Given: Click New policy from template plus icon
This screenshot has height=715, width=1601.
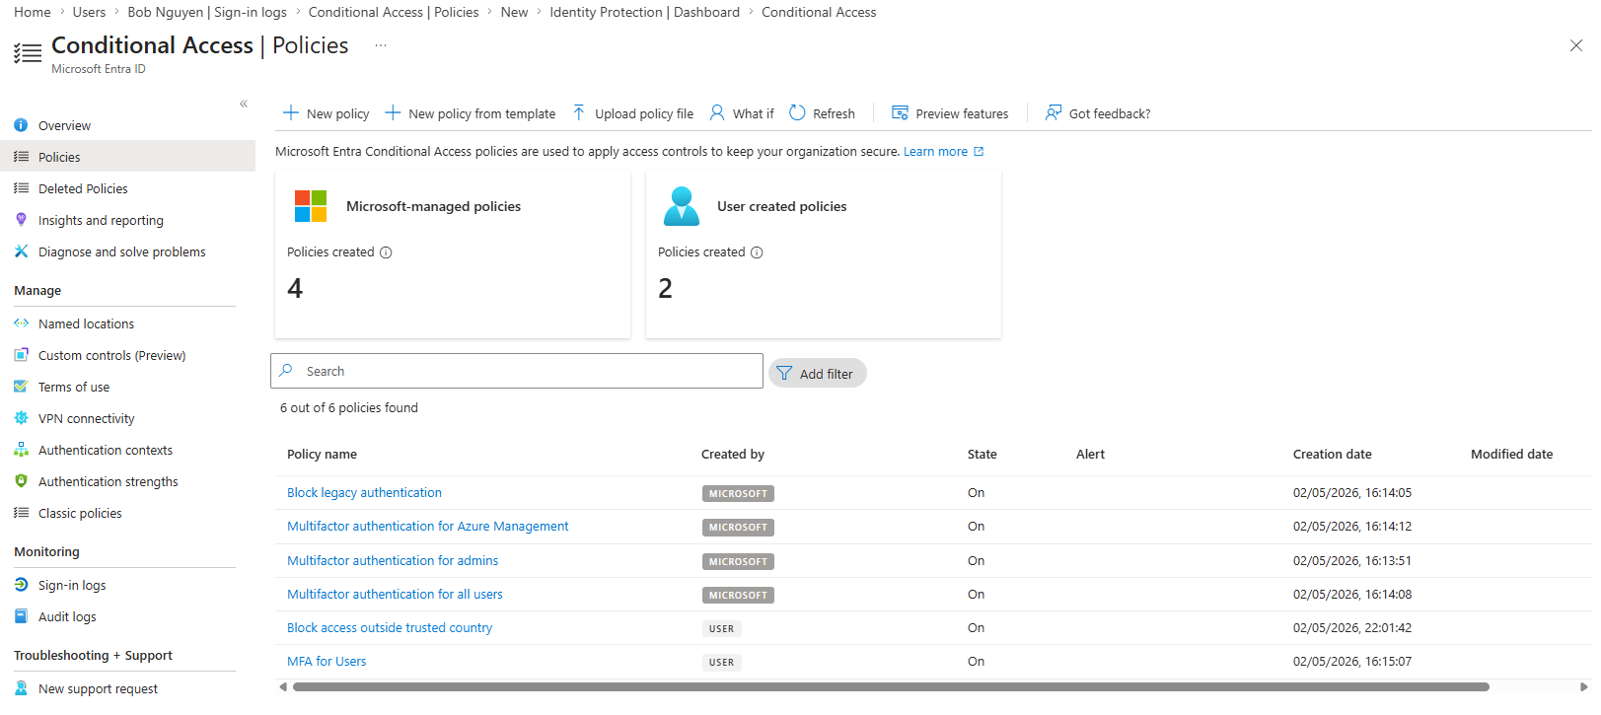Looking at the screenshot, I should (x=393, y=112).
